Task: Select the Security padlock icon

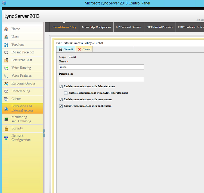Action: (6, 128)
